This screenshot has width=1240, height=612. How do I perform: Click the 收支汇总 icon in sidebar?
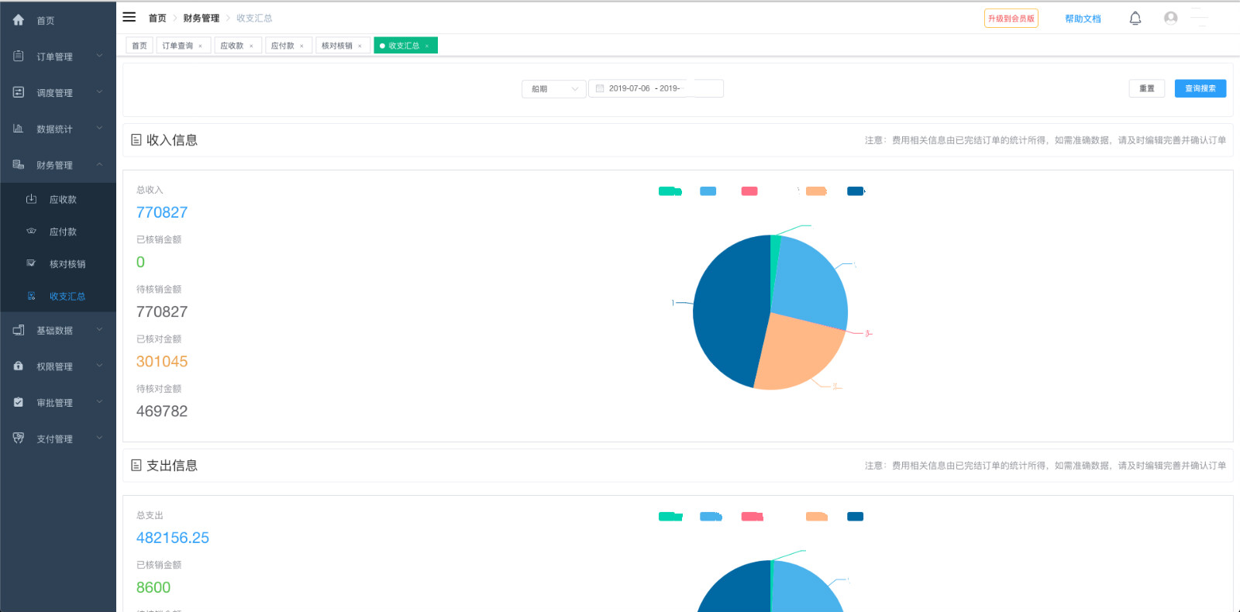coord(31,296)
